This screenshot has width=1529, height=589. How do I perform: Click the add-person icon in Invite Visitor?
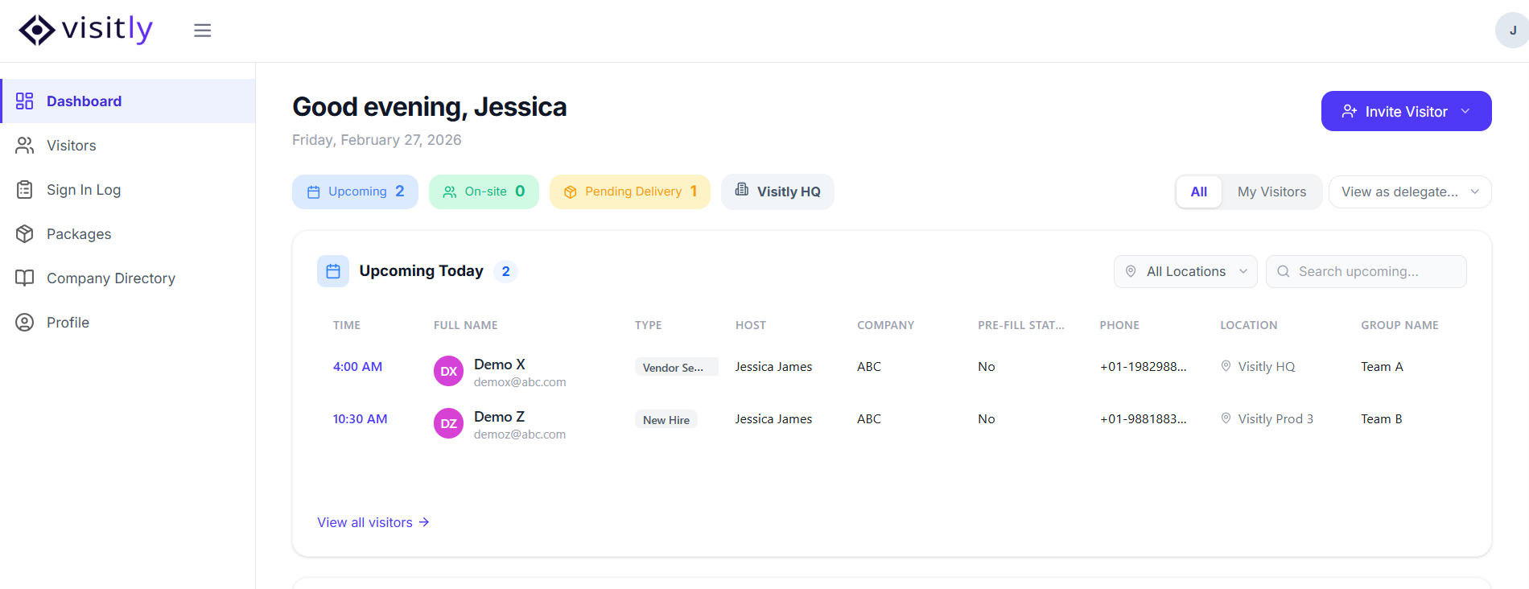[1350, 111]
